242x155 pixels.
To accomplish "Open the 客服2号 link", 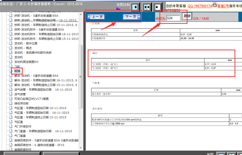I will 223,6.
